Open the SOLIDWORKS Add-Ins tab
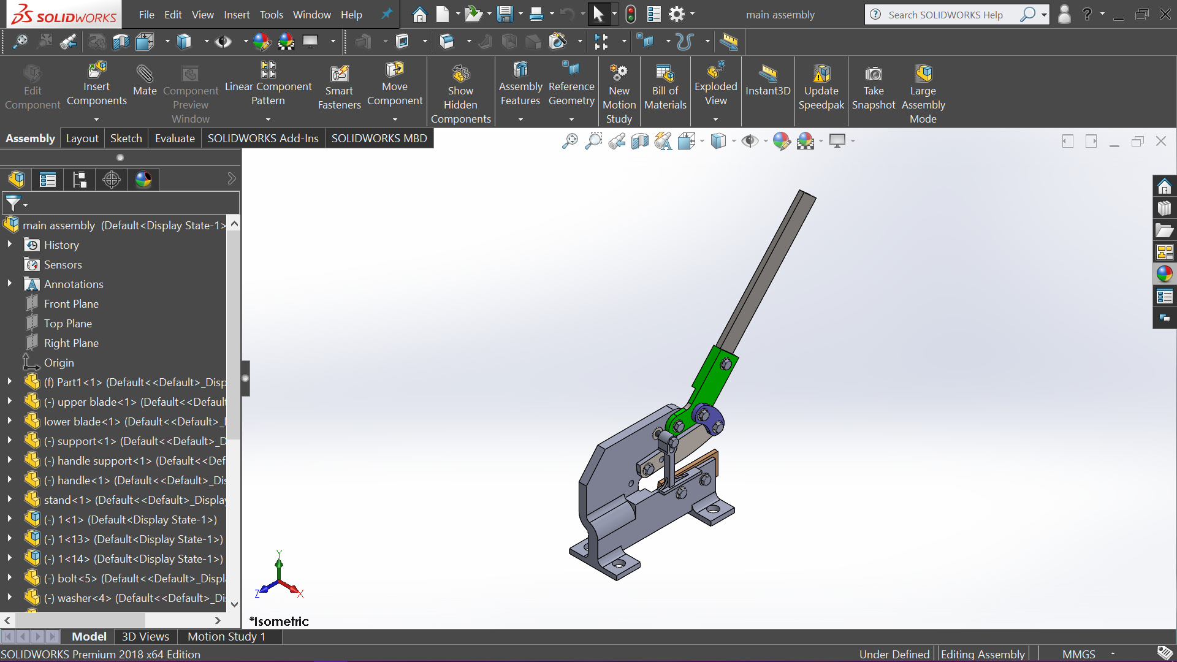The height and width of the screenshot is (662, 1177). (x=263, y=139)
